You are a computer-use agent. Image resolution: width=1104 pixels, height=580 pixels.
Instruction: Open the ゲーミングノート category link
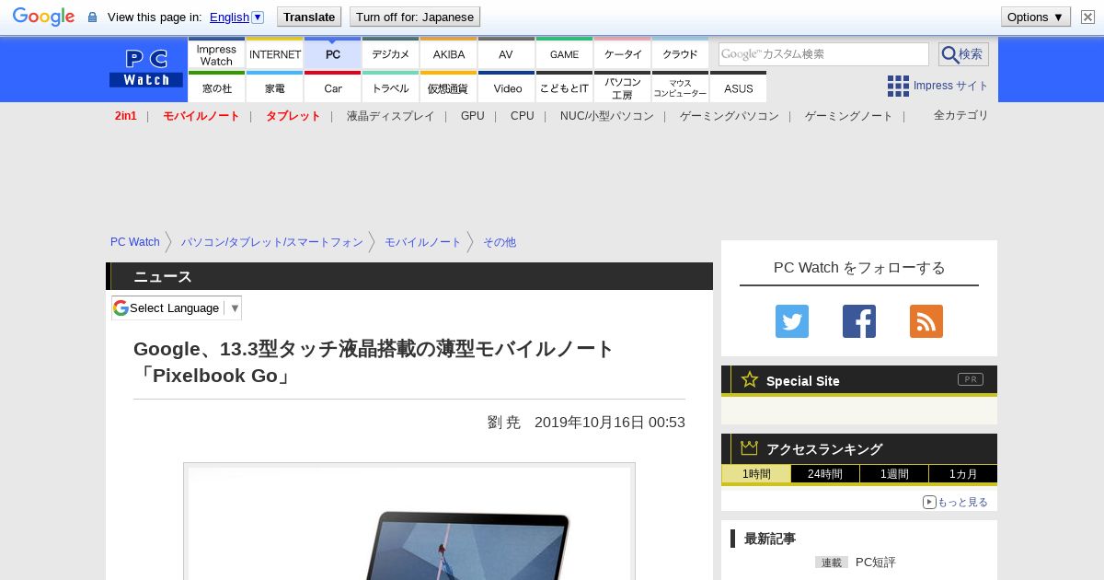tap(849, 116)
